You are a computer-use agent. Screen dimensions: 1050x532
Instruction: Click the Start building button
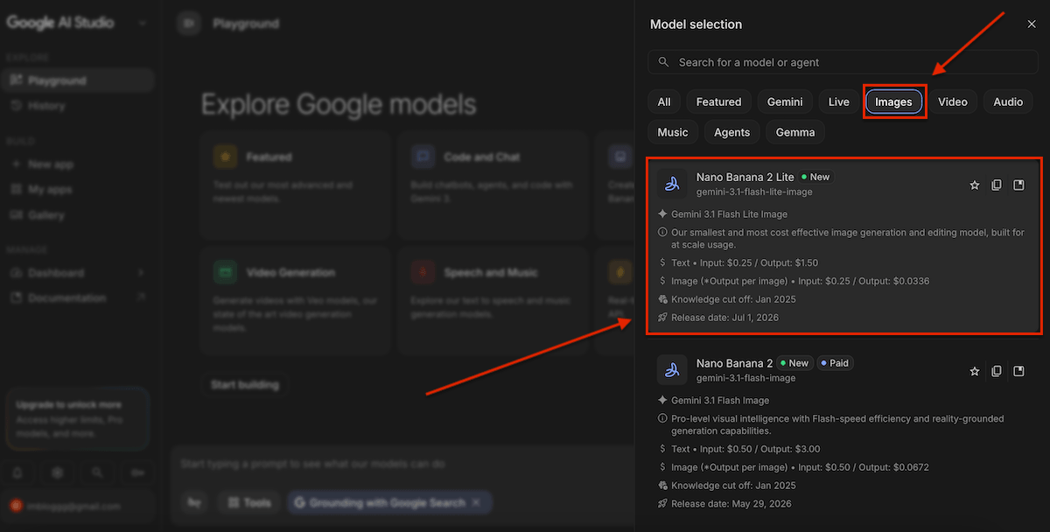pos(244,384)
